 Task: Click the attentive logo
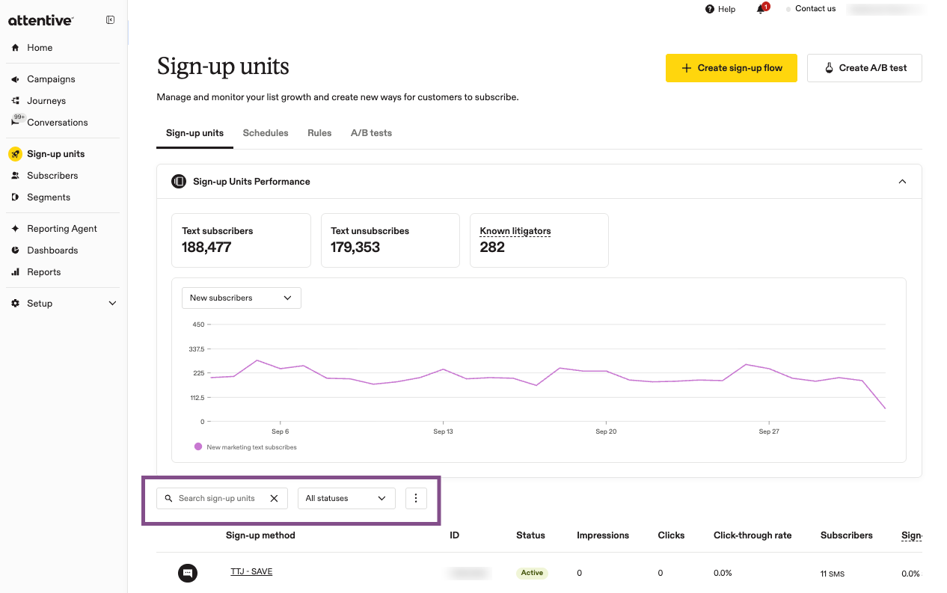coord(41,21)
